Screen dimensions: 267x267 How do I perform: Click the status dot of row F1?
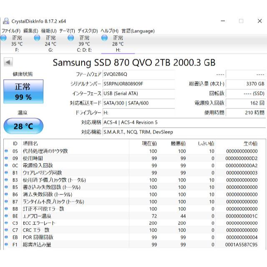[6, 244]
